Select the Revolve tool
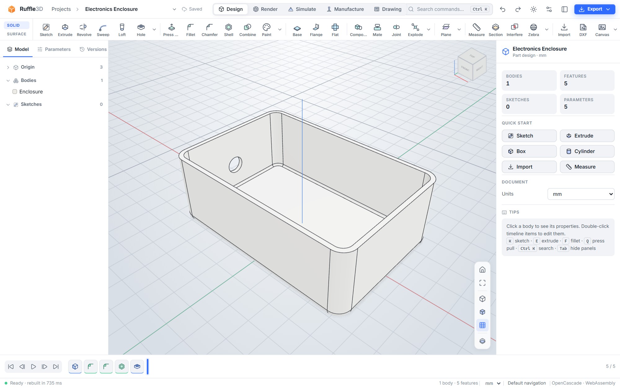620x388 pixels. point(84,30)
